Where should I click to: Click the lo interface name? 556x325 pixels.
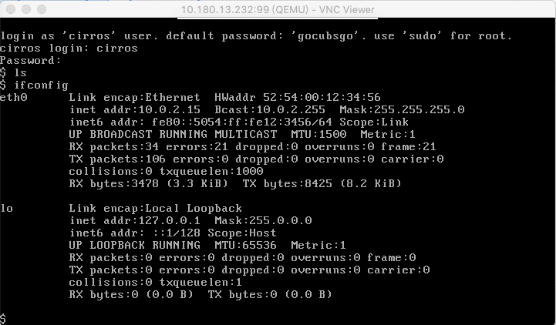tap(7, 208)
